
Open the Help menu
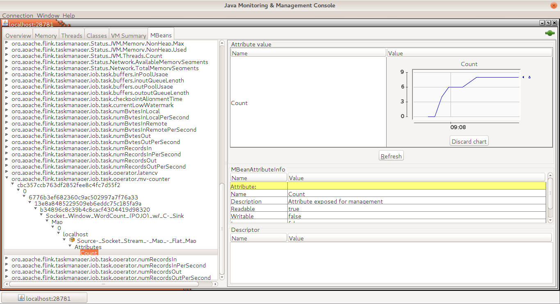tap(68, 16)
